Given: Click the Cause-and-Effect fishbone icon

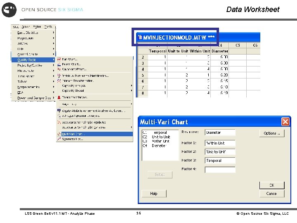Looking at the screenshot, I should tap(59, 69).
